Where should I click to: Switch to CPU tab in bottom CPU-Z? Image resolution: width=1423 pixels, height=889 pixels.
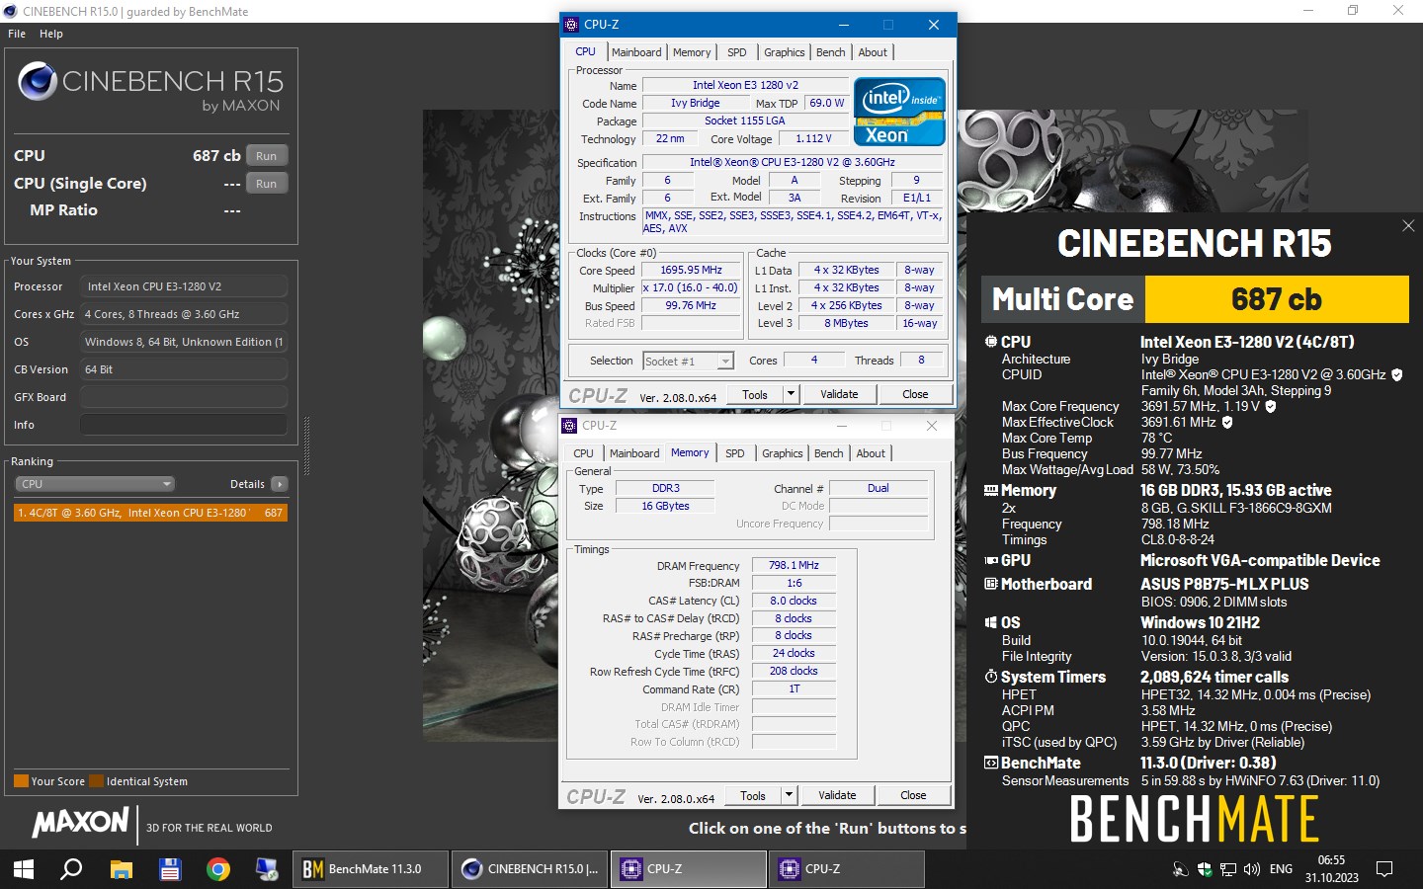pyautogui.click(x=584, y=453)
